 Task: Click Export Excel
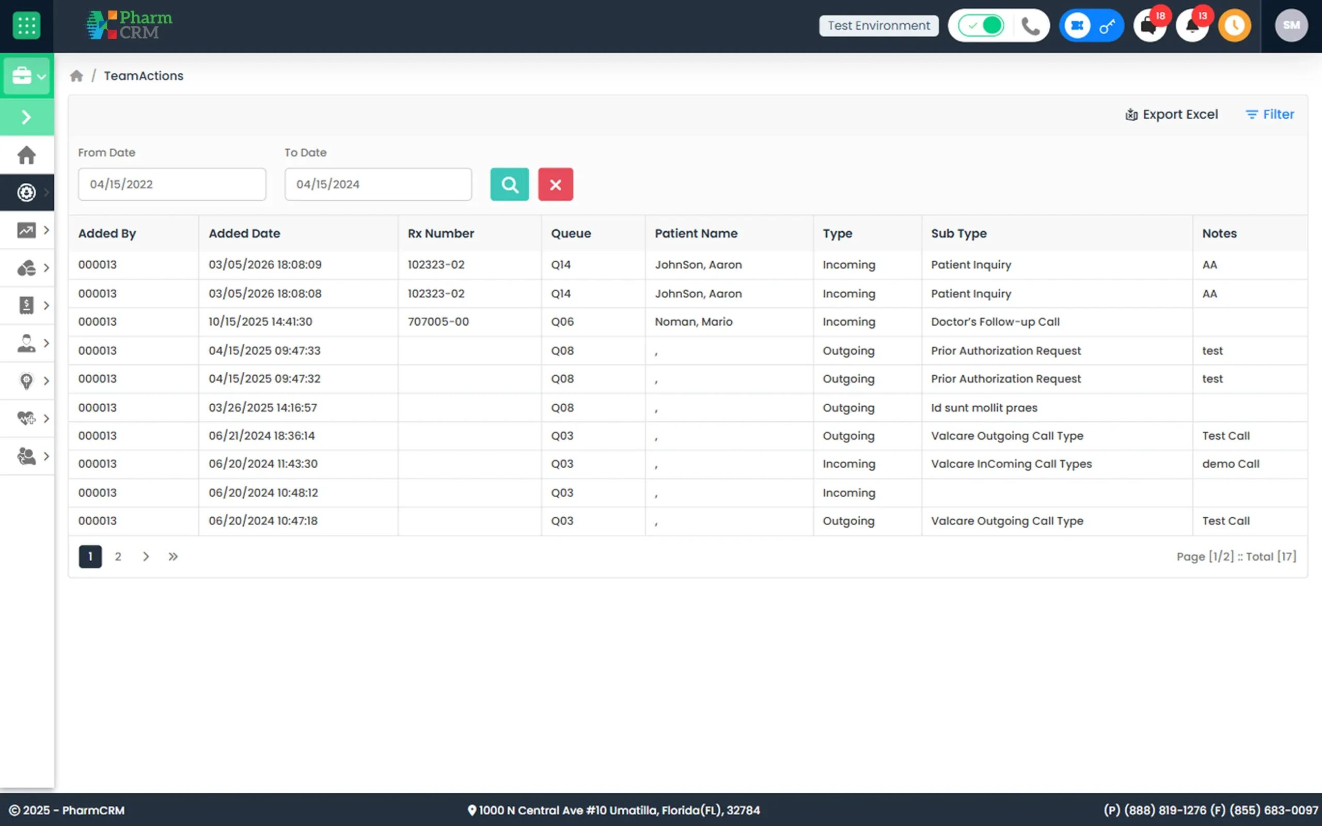1171,114
